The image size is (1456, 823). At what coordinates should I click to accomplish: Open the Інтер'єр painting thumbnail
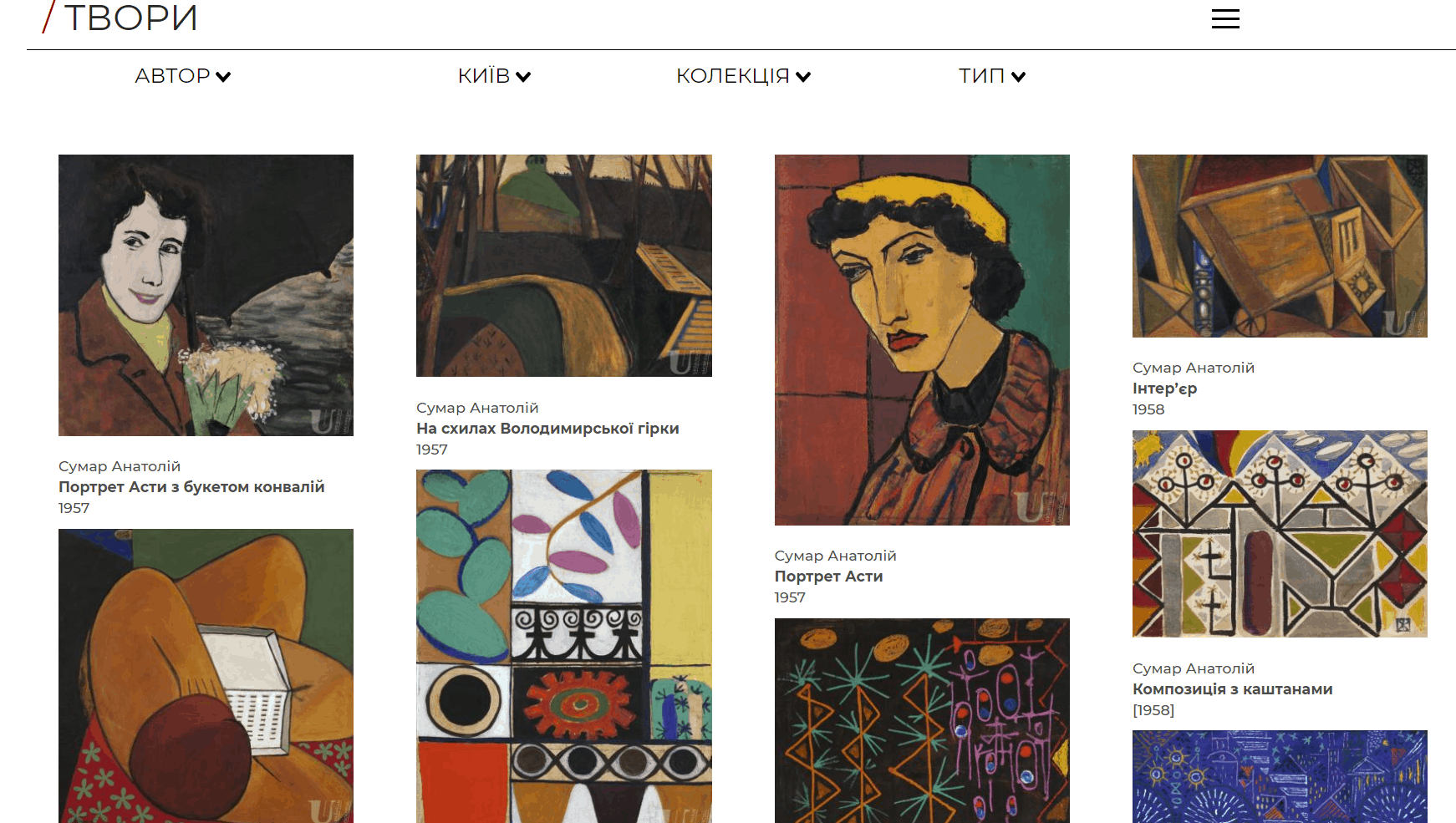click(1280, 246)
